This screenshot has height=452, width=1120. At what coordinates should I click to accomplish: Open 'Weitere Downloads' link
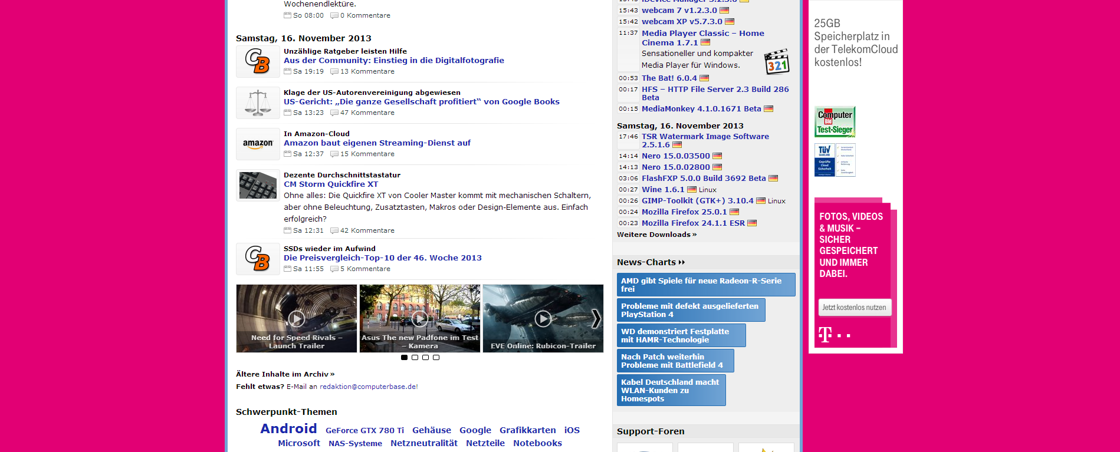tap(656, 235)
